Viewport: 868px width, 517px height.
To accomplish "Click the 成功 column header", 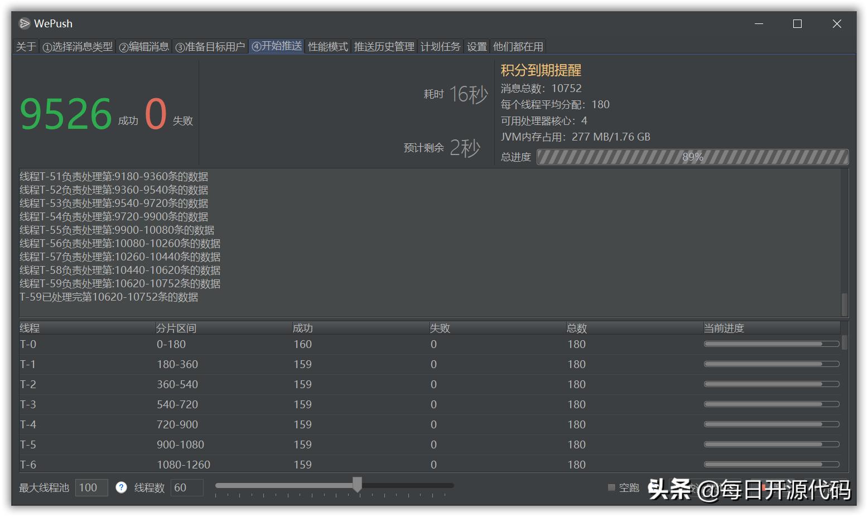I will pos(302,328).
